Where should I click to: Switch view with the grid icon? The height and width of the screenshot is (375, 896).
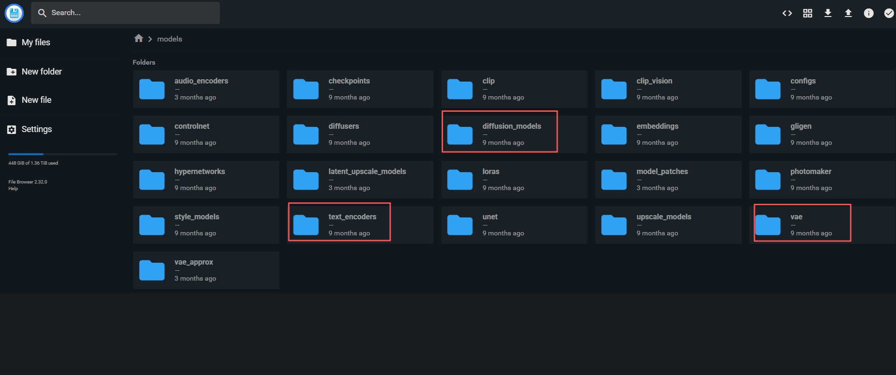point(808,13)
